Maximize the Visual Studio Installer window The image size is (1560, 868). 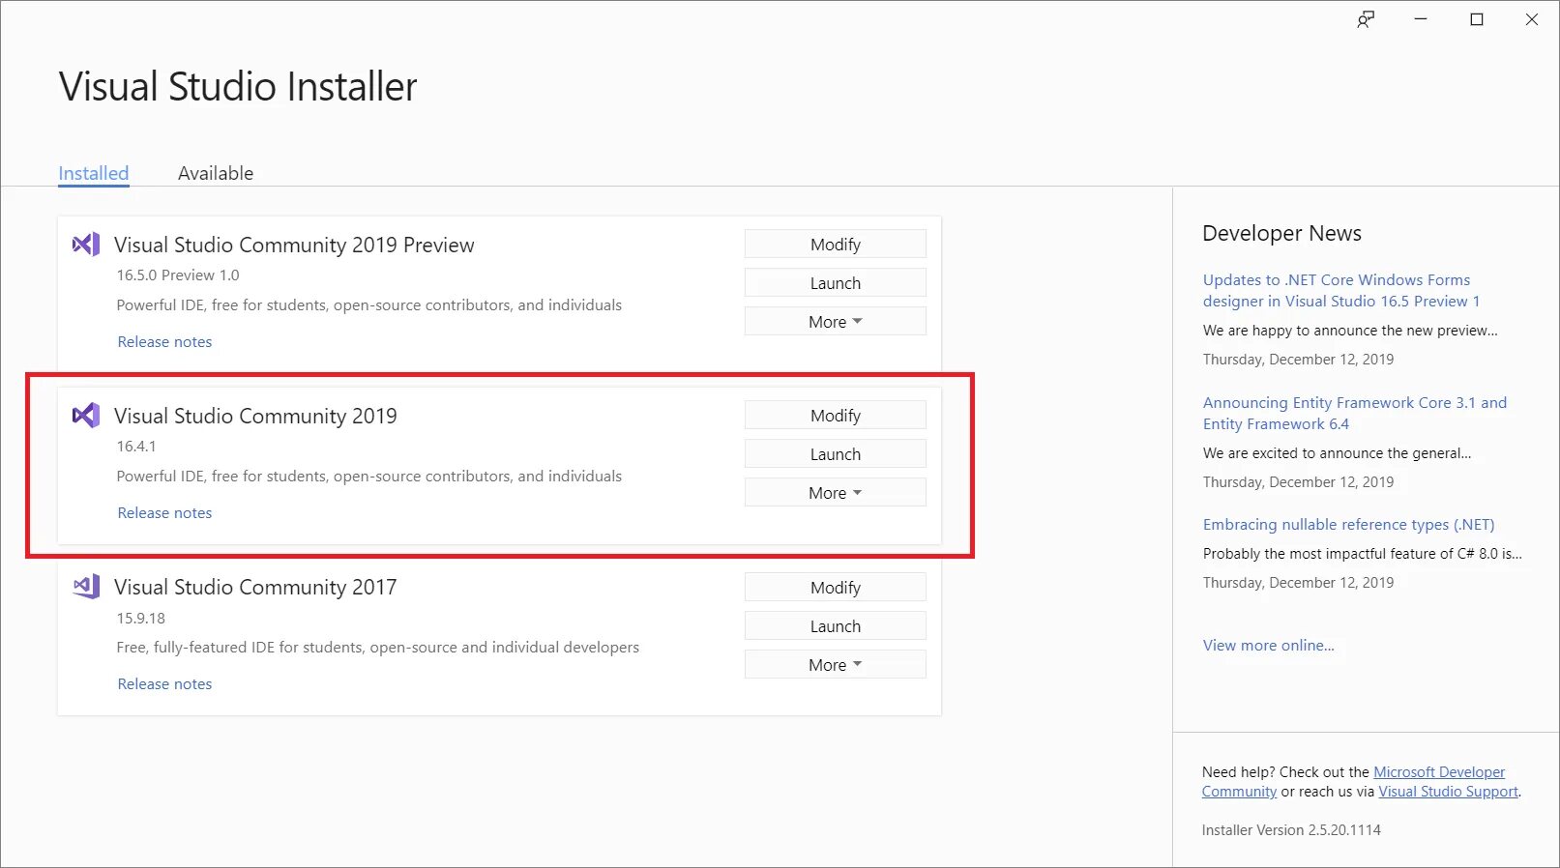coord(1477,19)
